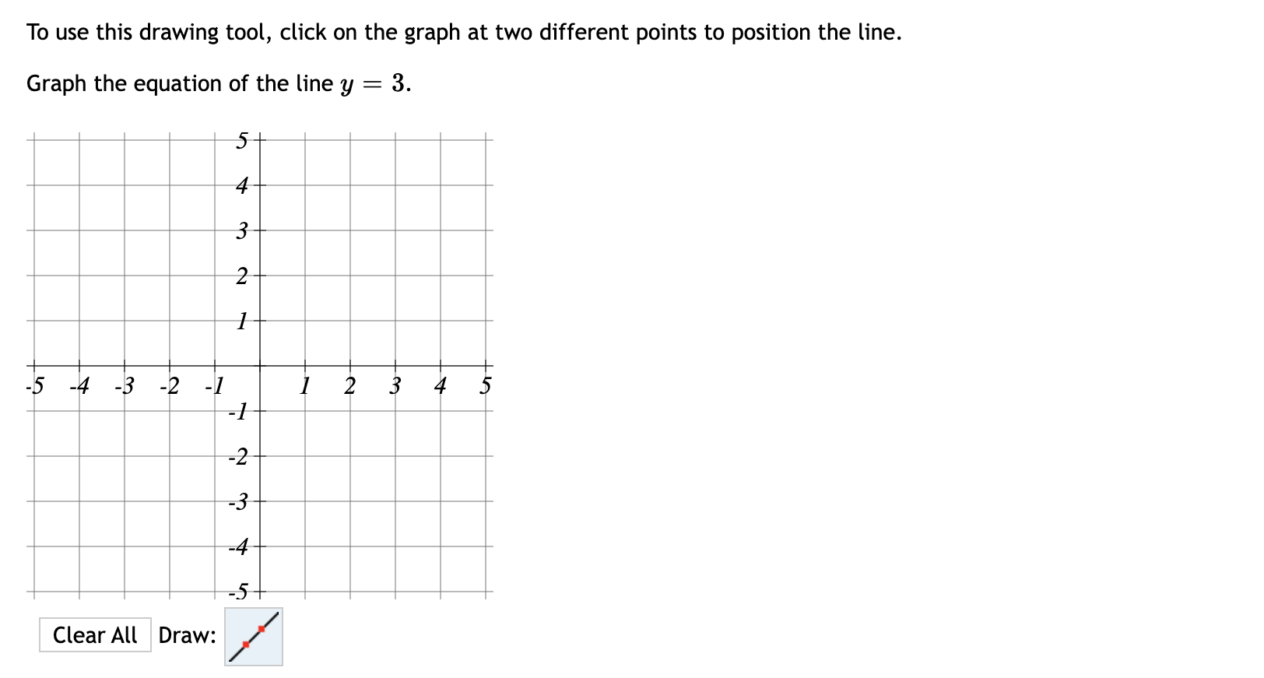
Task: Click the x-axis label 2
Action: (349, 385)
